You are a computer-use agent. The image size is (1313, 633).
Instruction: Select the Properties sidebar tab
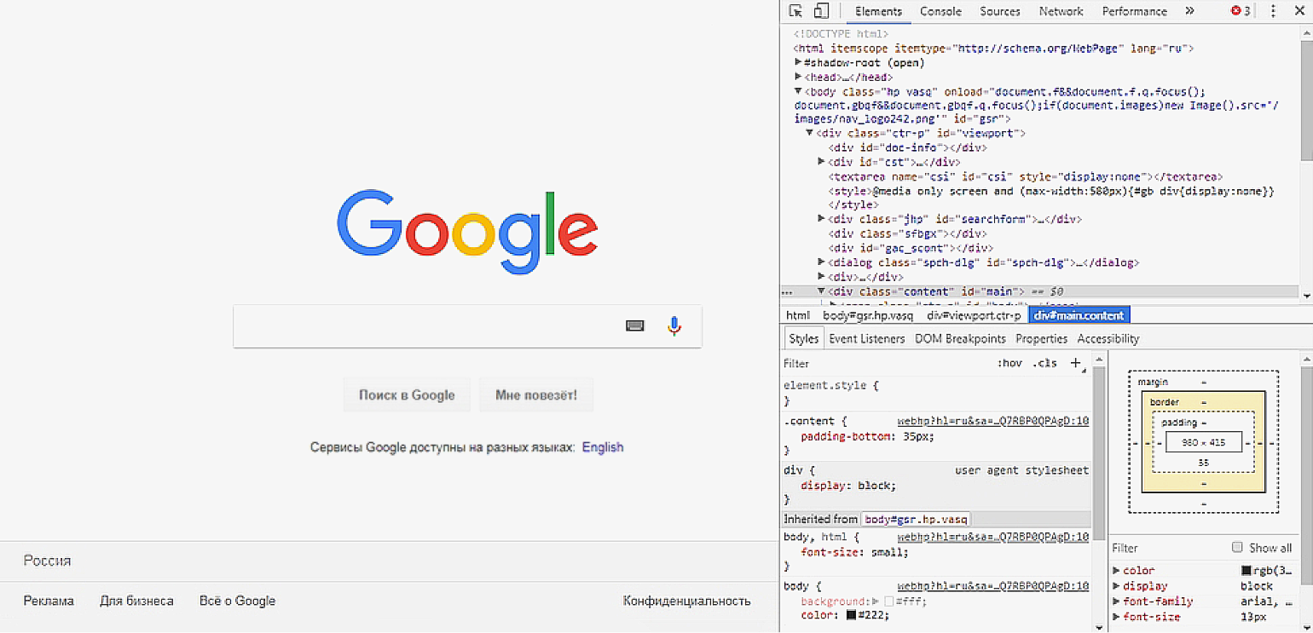point(1041,338)
